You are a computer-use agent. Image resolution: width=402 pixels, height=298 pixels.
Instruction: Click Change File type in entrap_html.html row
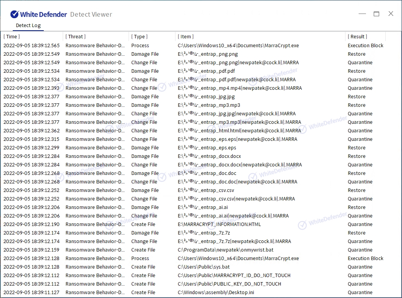(x=144, y=131)
